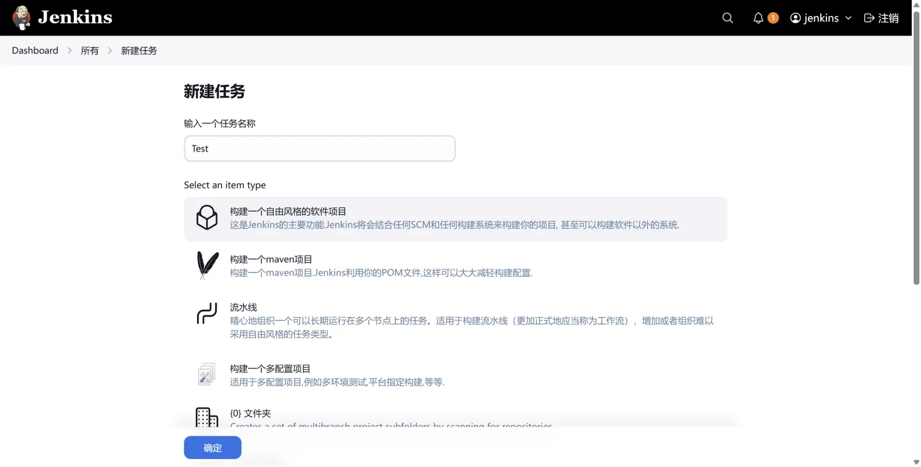921x467 pixels.
Task: Click the freestyle project cube icon
Action: (207, 217)
